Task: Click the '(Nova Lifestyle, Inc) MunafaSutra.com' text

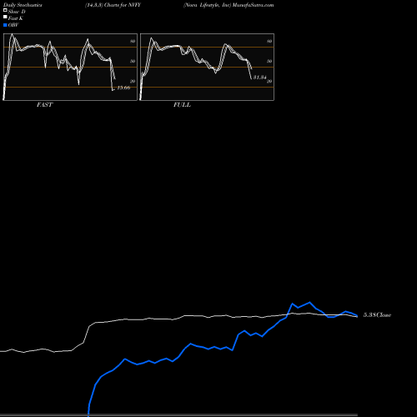Action: [x=229, y=5]
